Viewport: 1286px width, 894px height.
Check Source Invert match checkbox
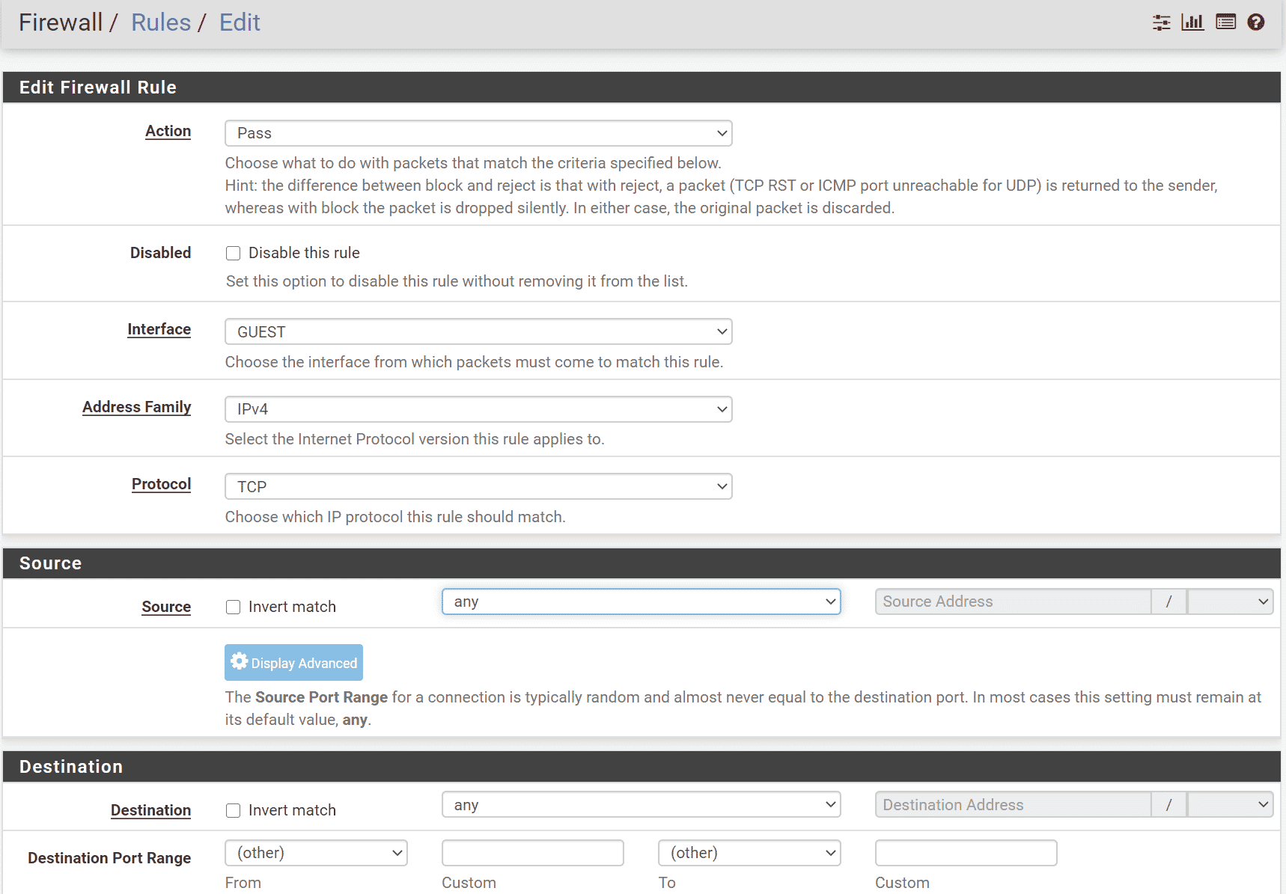coord(234,607)
